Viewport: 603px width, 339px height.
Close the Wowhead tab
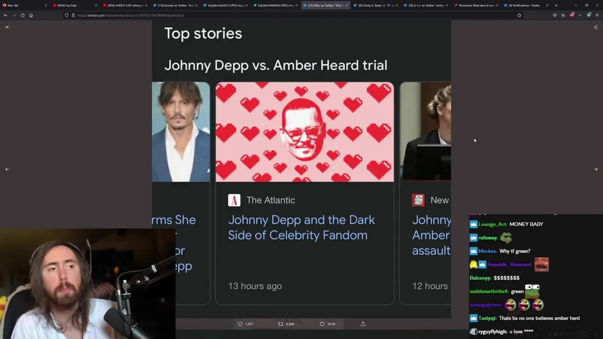(x=497, y=5)
